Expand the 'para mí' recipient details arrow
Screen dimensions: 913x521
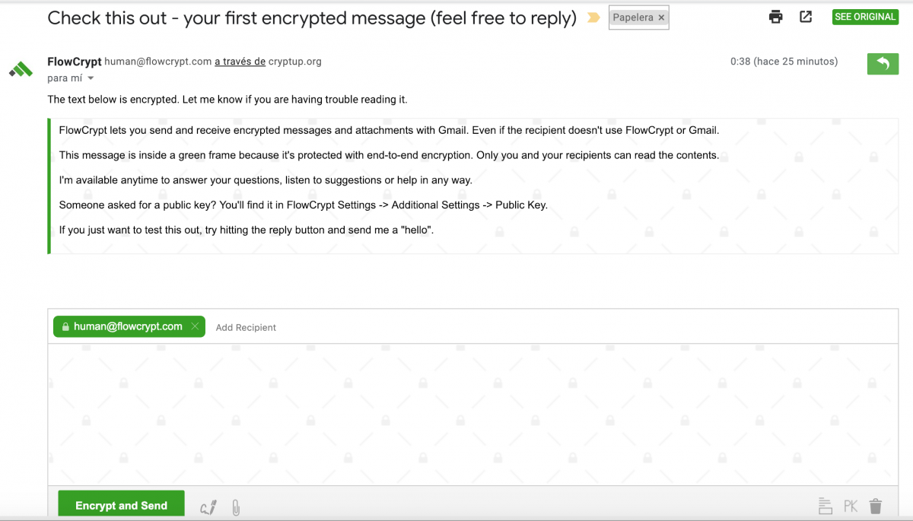coord(91,78)
